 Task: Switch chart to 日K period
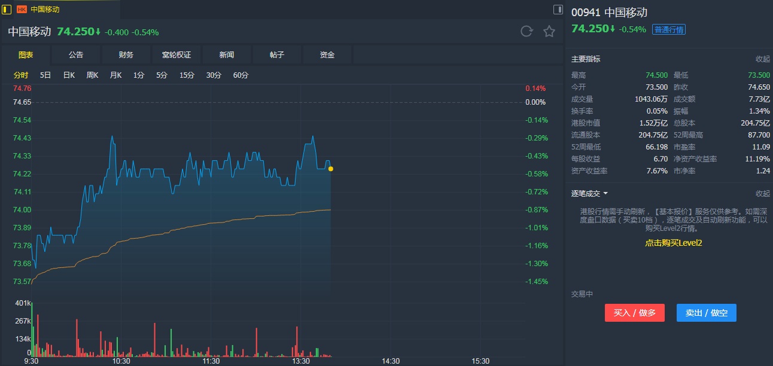(69, 75)
